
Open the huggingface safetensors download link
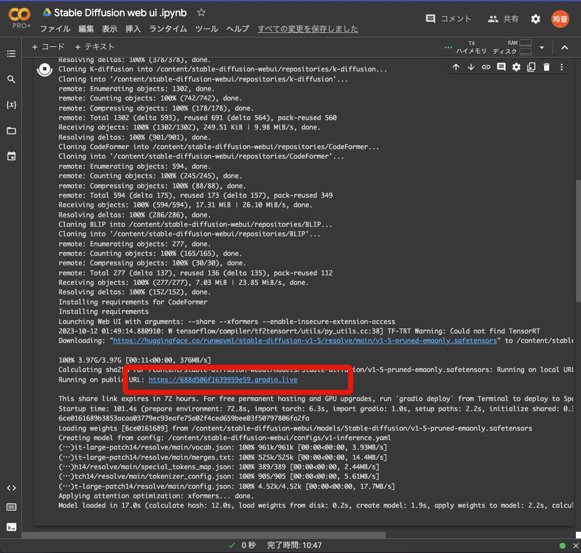click(305, 341)
